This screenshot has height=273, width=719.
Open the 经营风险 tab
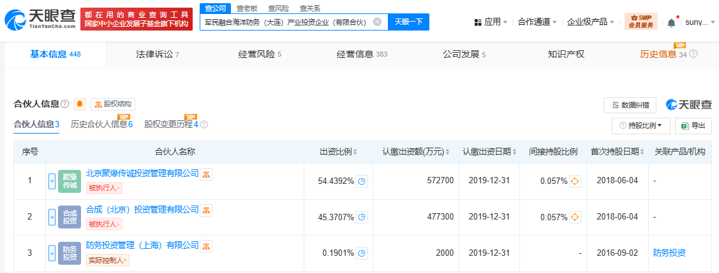coord(260,55)
